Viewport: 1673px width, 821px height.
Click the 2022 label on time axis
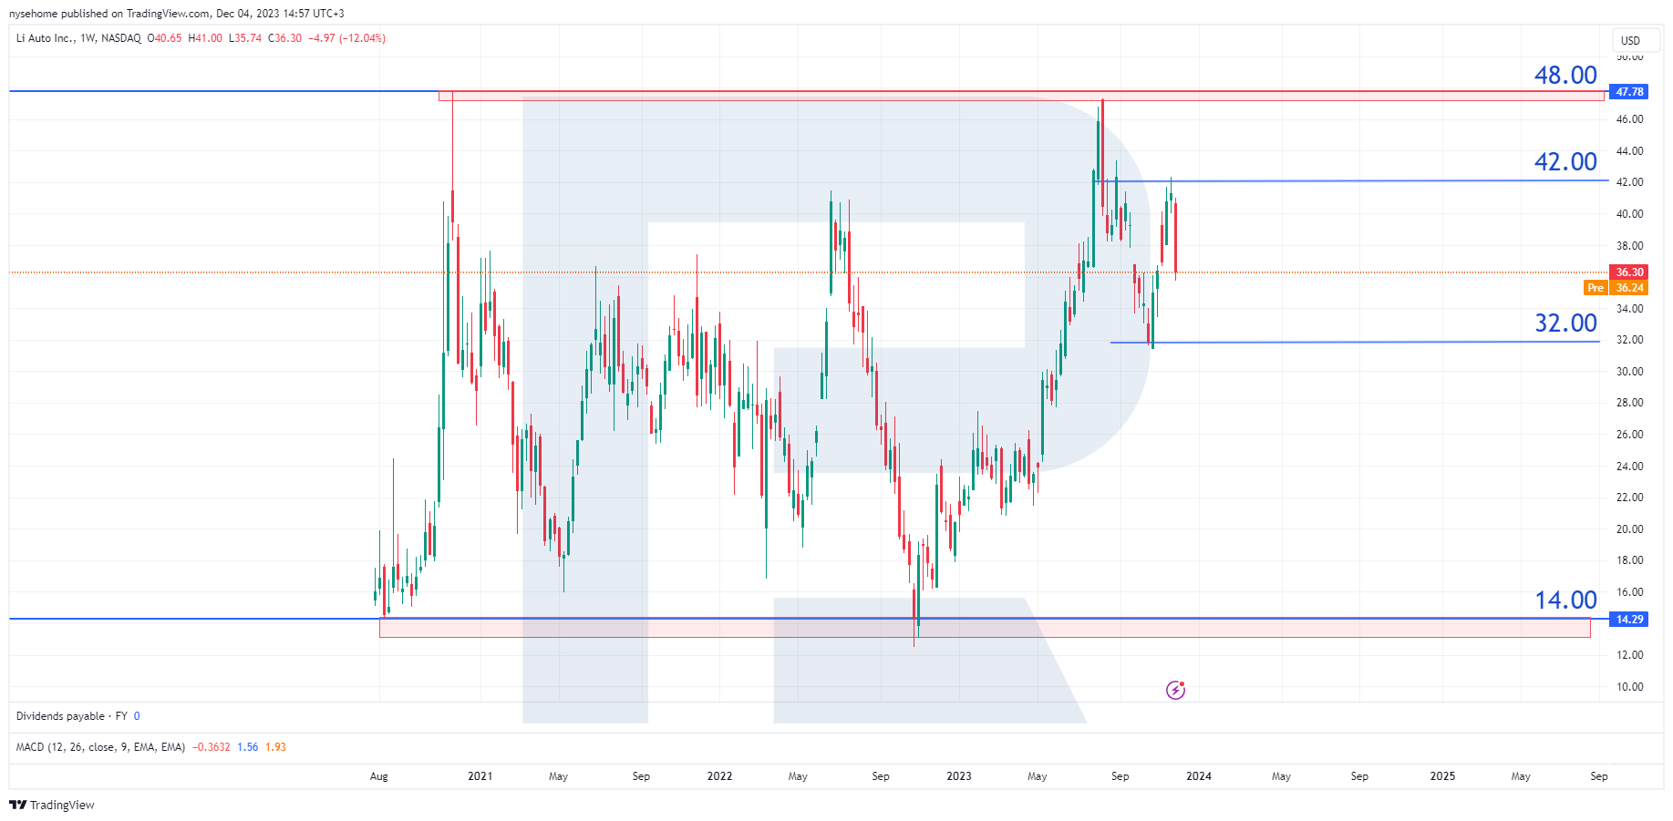pos(719,776)
